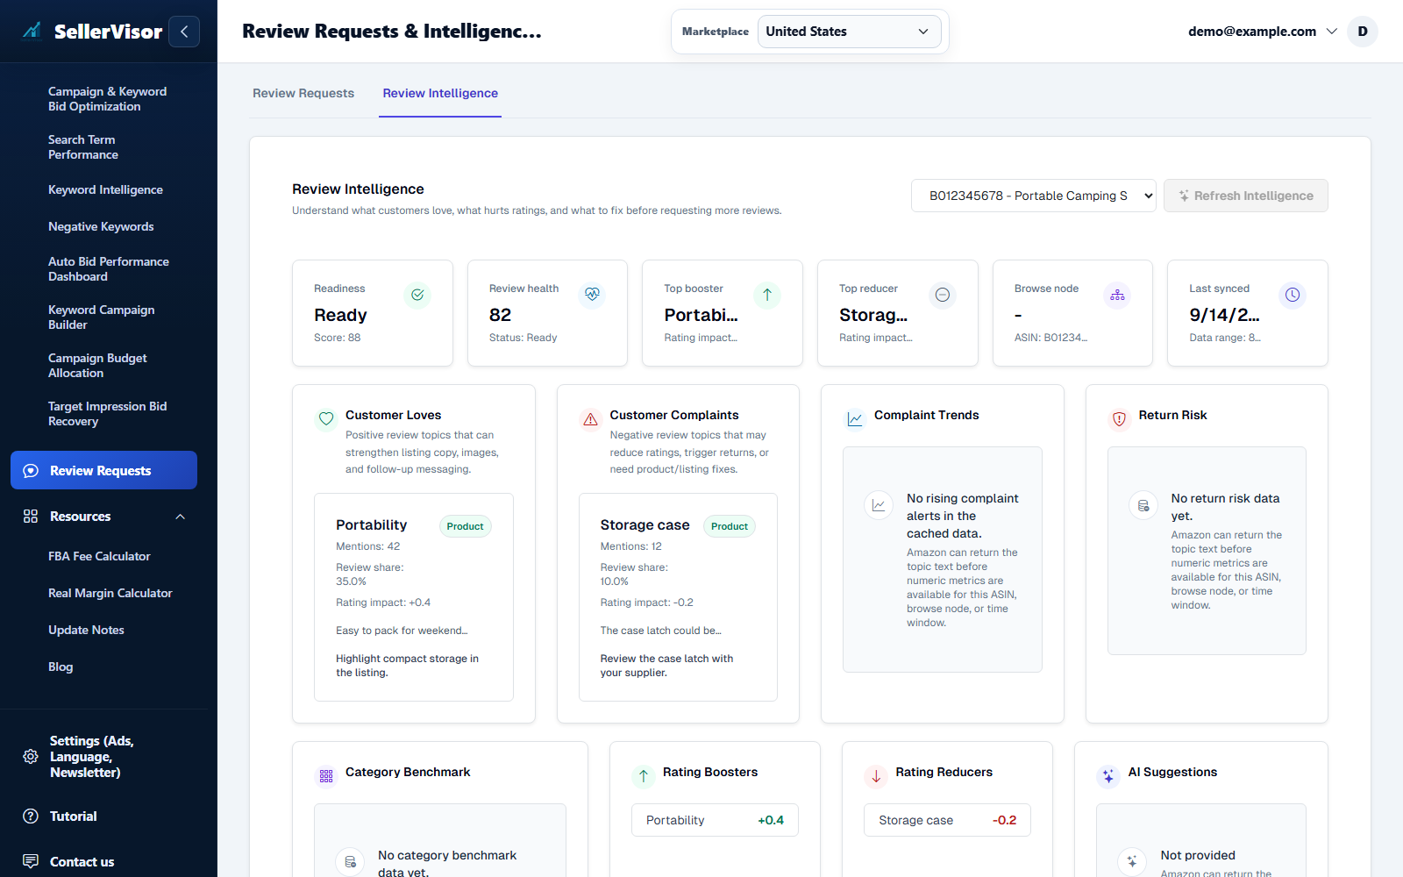Click the Top reducer minus-circle icon

pyautogui.click(x=943, y=295)
